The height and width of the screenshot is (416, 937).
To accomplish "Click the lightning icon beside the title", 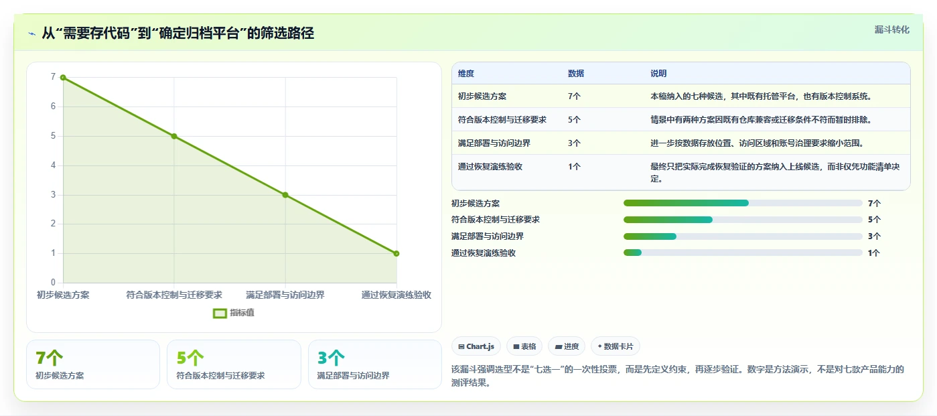I will coord(32,33).
